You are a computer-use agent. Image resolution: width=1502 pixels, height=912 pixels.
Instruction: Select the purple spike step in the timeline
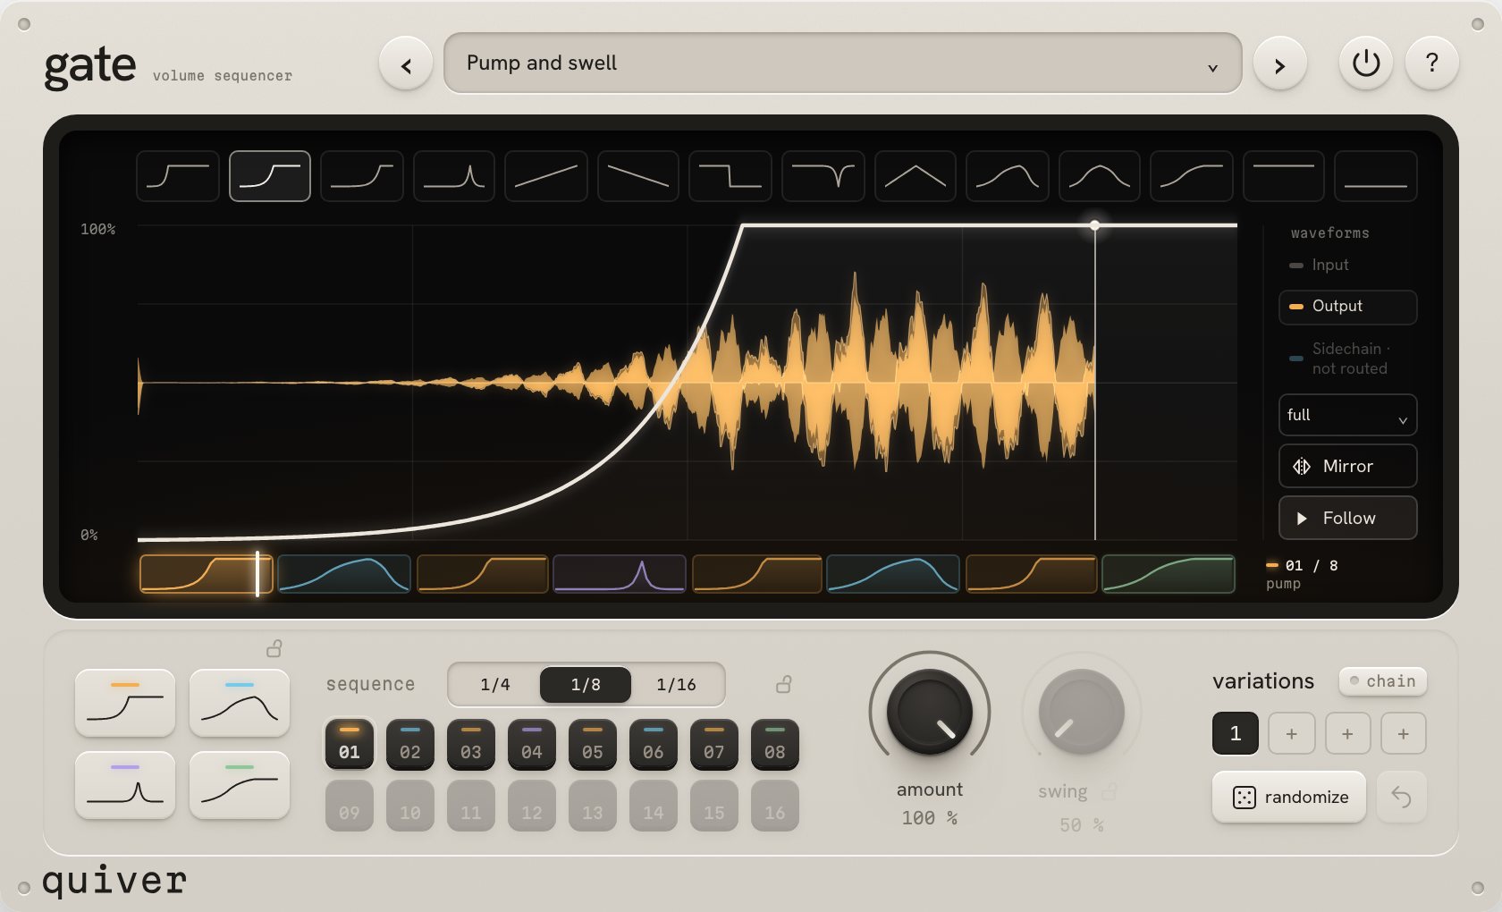coord(620,574)
